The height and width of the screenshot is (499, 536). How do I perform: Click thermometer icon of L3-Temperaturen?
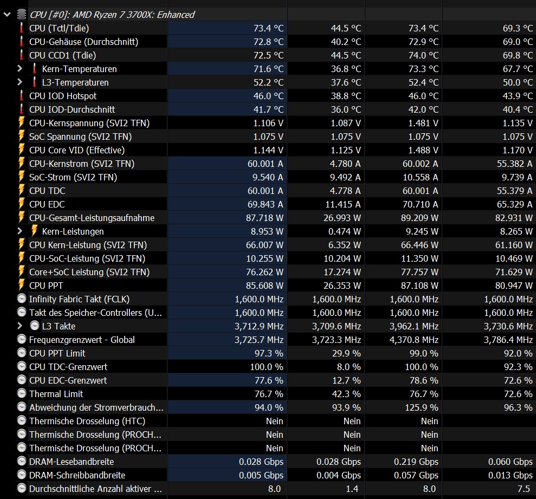pos(34,82)
